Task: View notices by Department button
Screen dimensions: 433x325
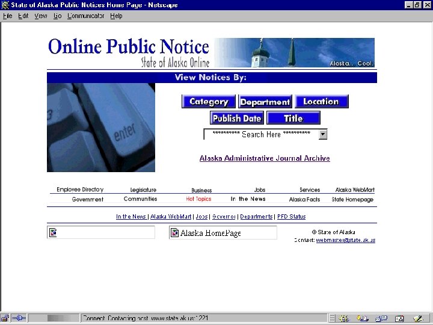Action: click(x=265, y=102)
